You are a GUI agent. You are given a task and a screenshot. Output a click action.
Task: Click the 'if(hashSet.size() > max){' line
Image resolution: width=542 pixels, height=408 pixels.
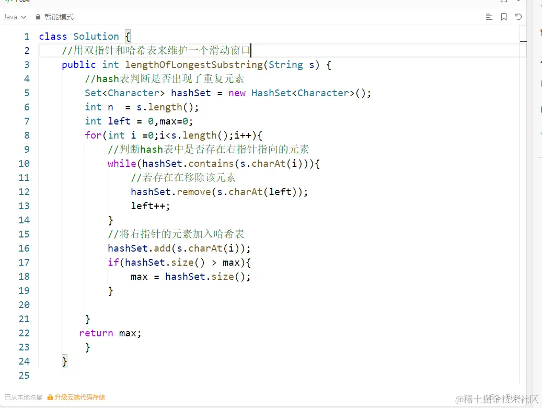tap(179, 262)
